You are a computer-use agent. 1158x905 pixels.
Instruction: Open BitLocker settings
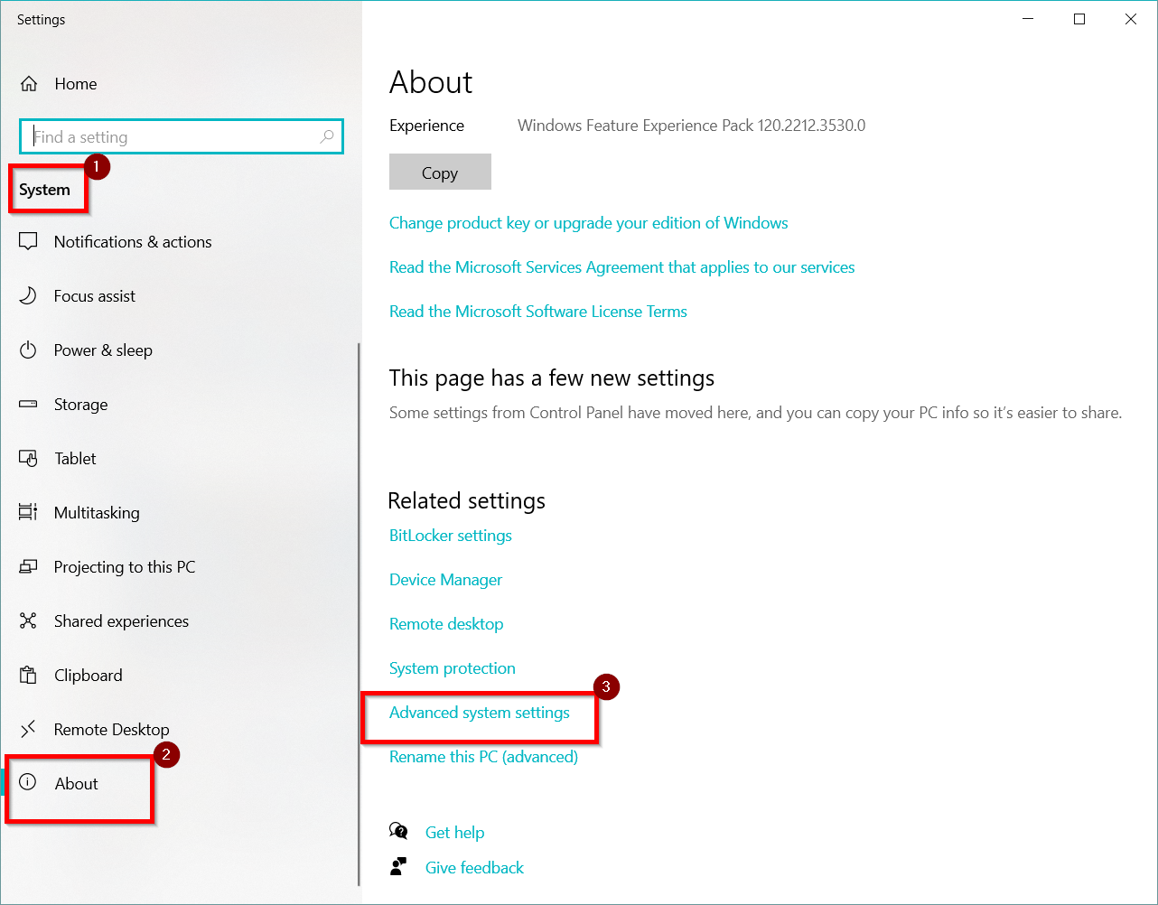point(450,535)
